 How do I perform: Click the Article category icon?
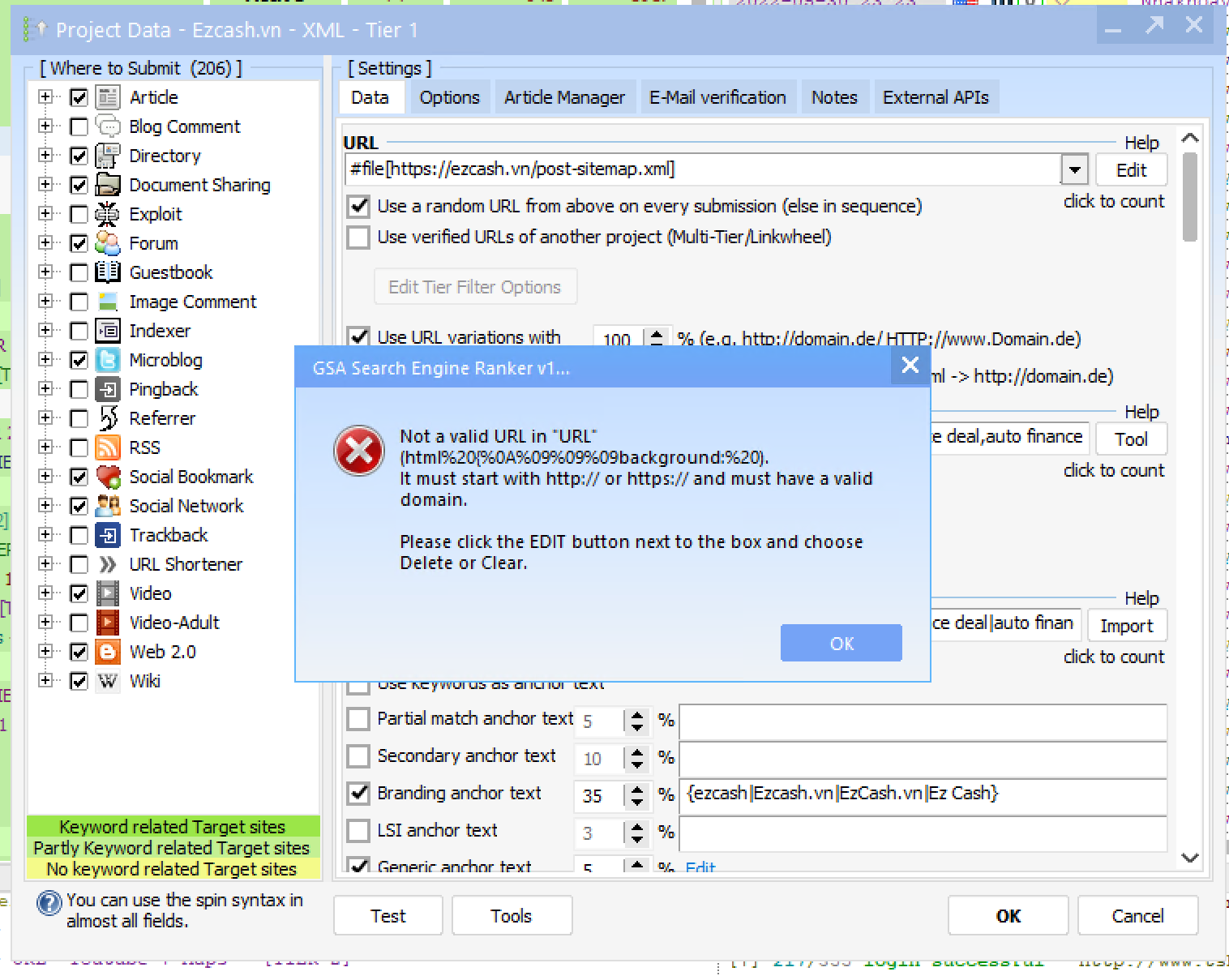108,97
